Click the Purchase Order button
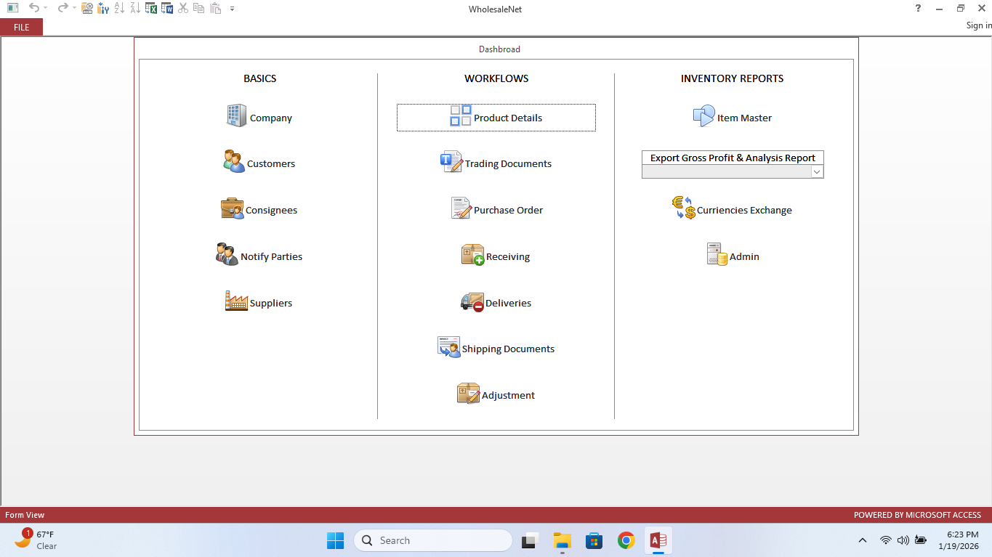 496,210
